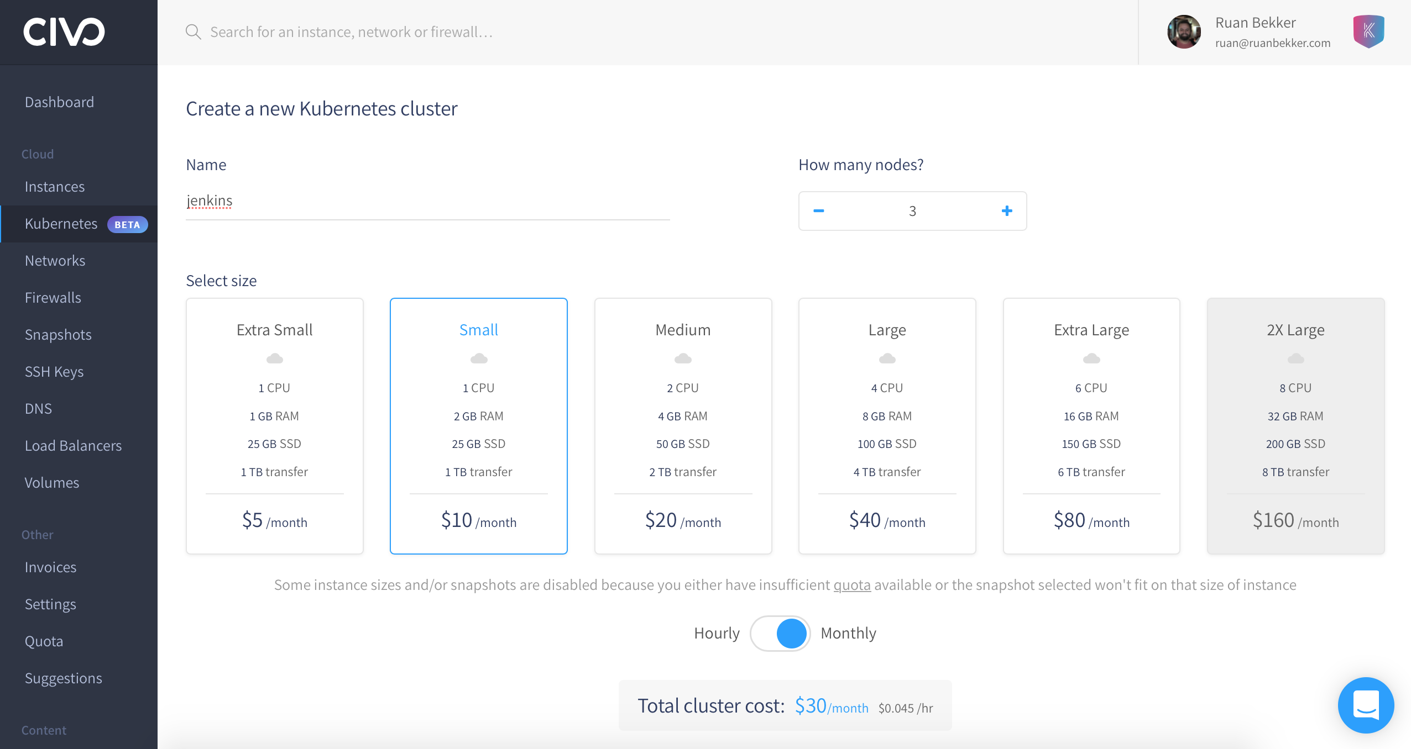Click the $30/month total cluster cost
The image size is (1411, 749).
tap(832, 706)
